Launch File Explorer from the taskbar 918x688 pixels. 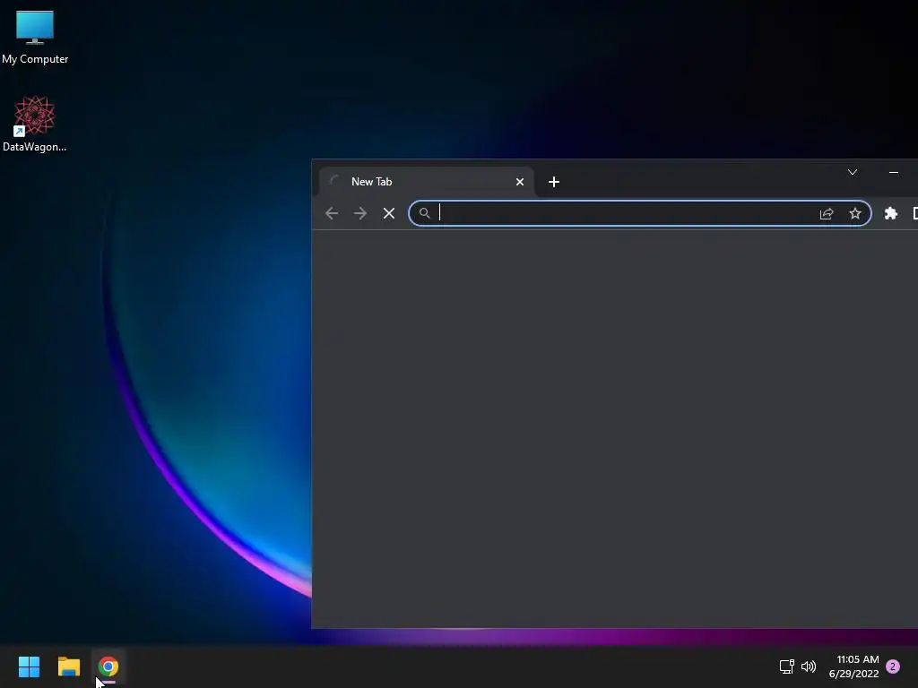68,666
